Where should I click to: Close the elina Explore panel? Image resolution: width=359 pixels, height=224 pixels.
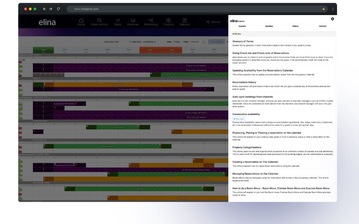[x=332, y=19]
